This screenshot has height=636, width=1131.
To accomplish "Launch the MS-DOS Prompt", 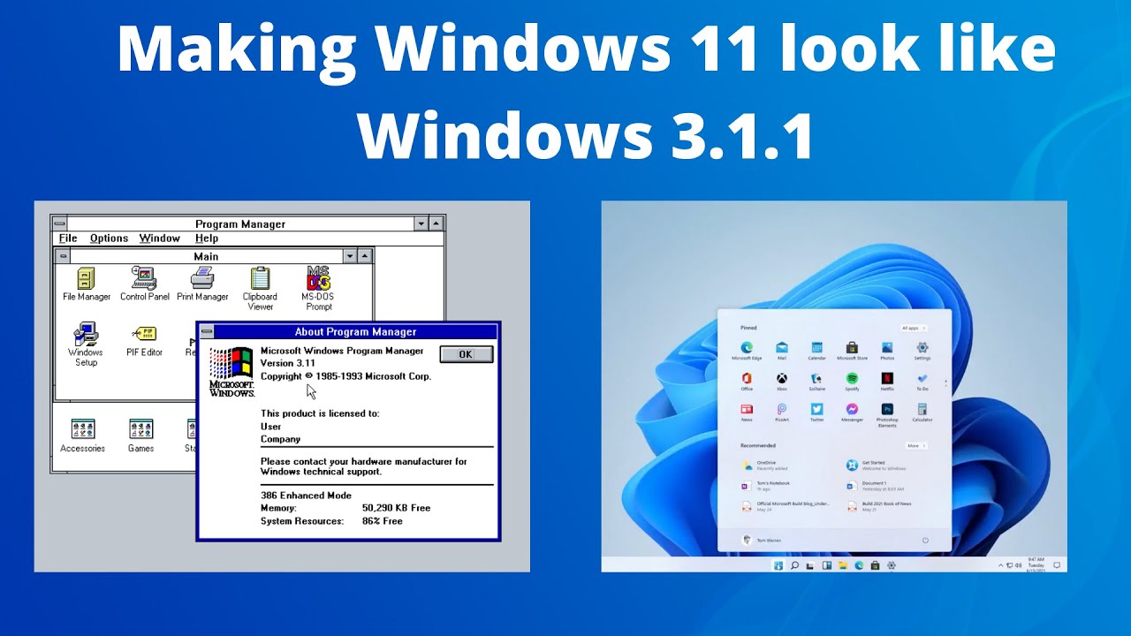I will (319, 289).
